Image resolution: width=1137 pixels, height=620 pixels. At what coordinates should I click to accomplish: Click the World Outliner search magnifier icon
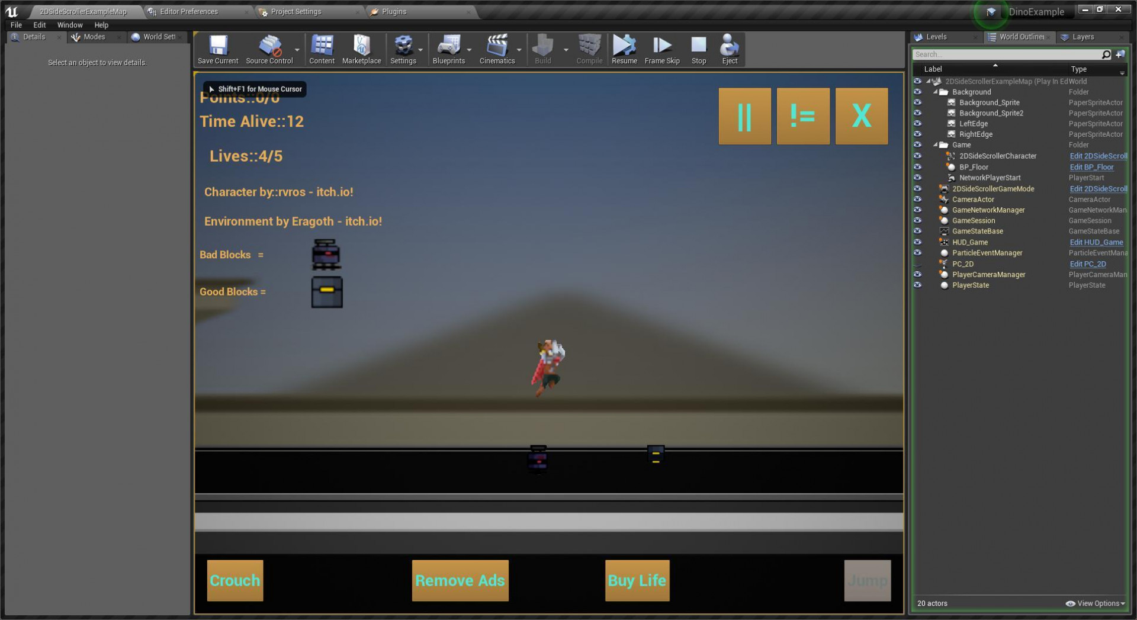coord(1106,54)
